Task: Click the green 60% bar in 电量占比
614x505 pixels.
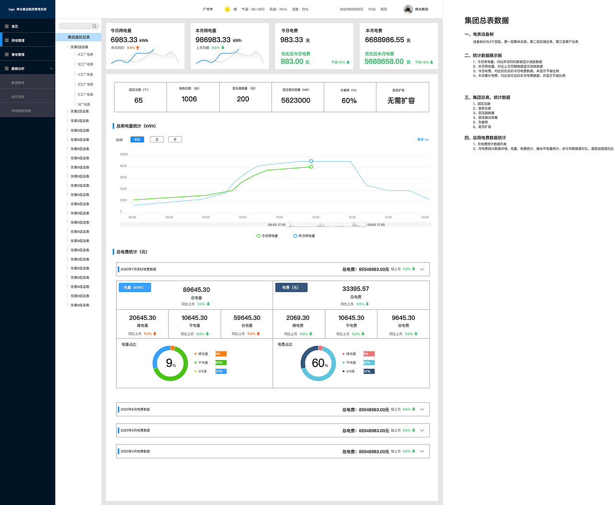Action: (x=221, y=363)
